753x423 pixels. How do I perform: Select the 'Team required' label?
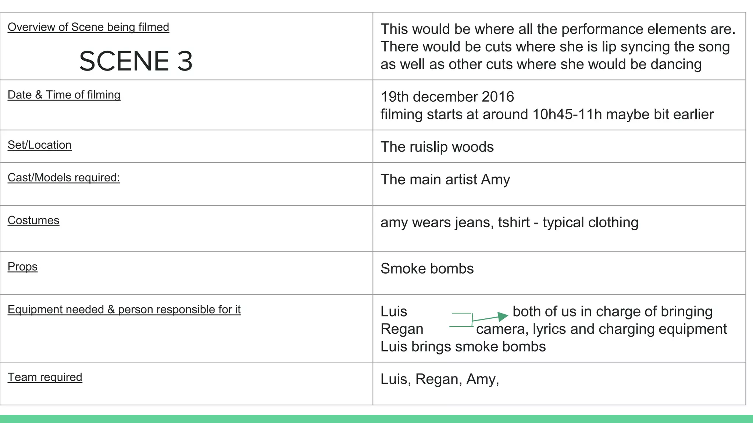click(45, 377)
